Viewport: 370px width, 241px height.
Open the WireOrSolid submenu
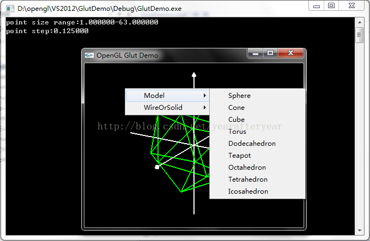click(x=168, y=108)
